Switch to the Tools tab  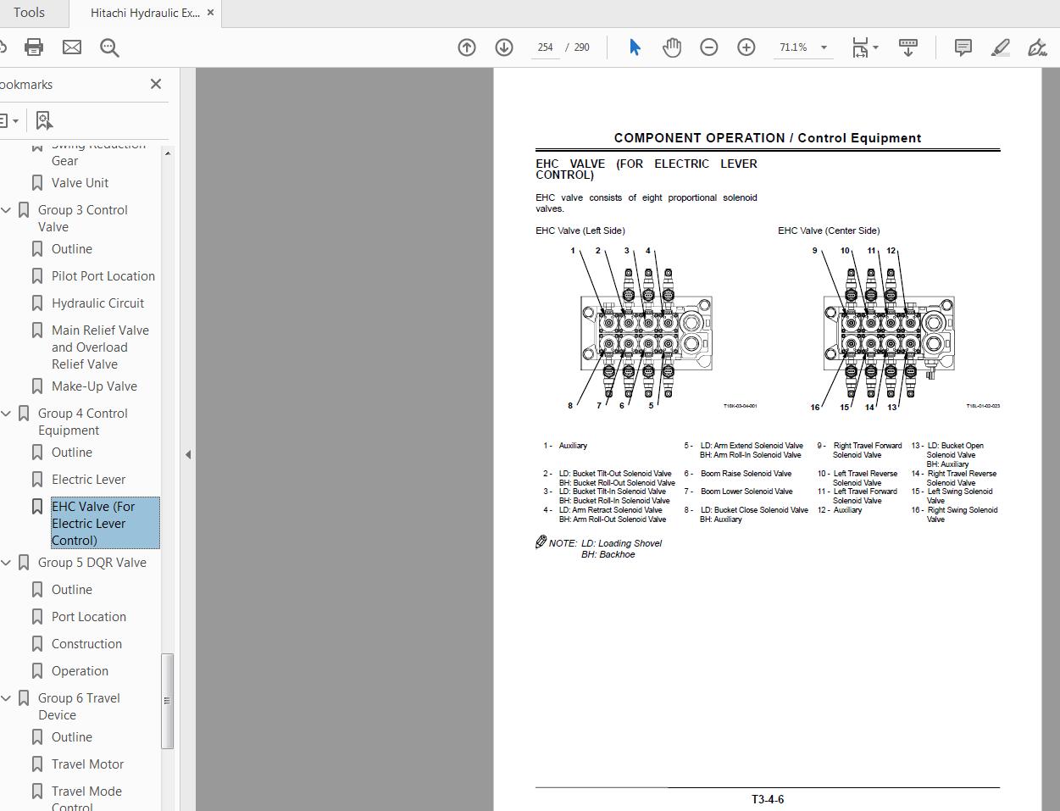coord(29,13)
